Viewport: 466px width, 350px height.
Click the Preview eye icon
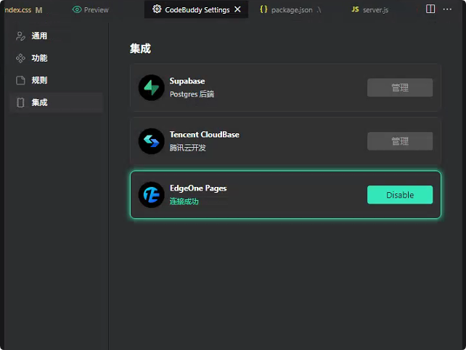pyautogui.click(x=77, y=10)
